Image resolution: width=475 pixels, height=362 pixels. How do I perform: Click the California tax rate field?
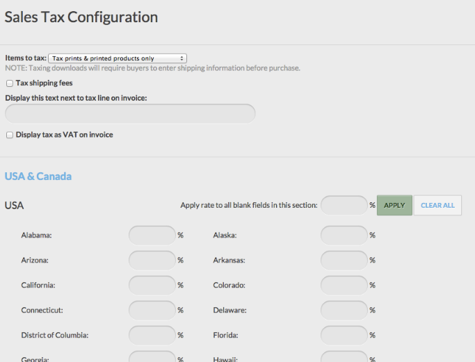(x=152, y=285)
